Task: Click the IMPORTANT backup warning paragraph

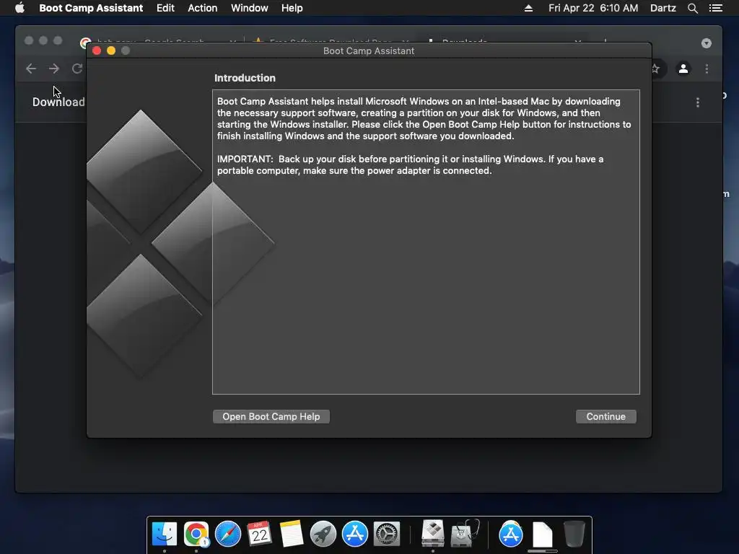Action: click(410, 165)
